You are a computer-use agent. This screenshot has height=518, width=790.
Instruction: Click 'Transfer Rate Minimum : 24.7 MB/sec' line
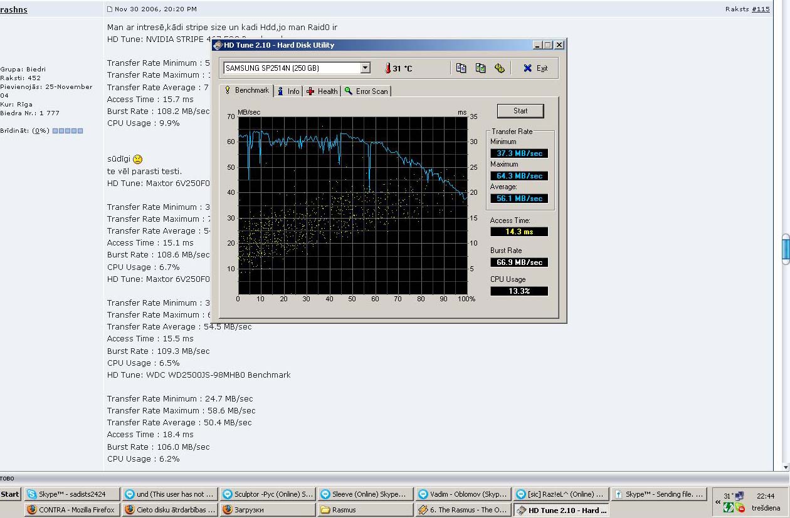click(x=181, y=399)
